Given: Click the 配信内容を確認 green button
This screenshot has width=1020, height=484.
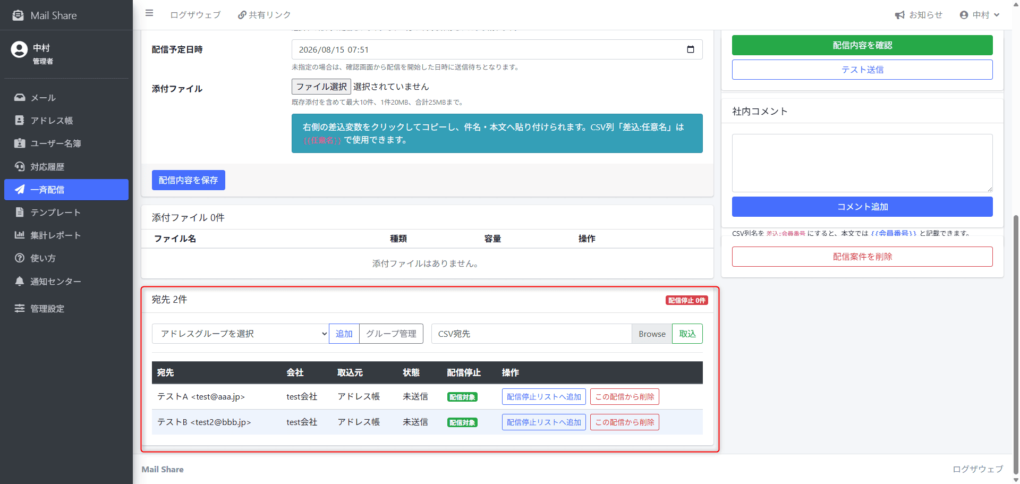Looking at the screenshot, I should [x=862, y=45].
